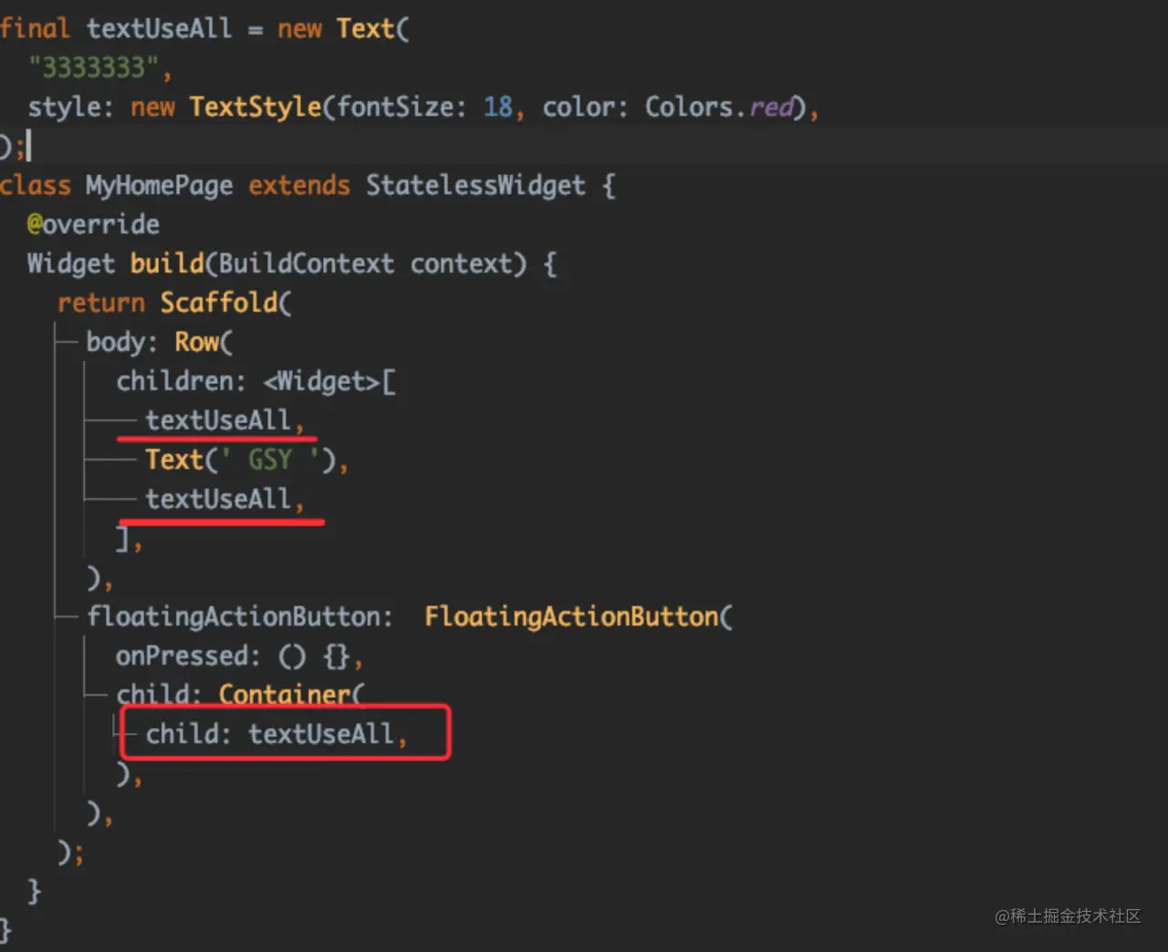
Task: Click the child: textUseAll line
Action: point(276,734)
